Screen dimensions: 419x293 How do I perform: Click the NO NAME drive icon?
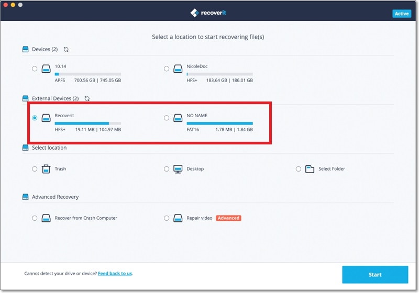(178, 118)
